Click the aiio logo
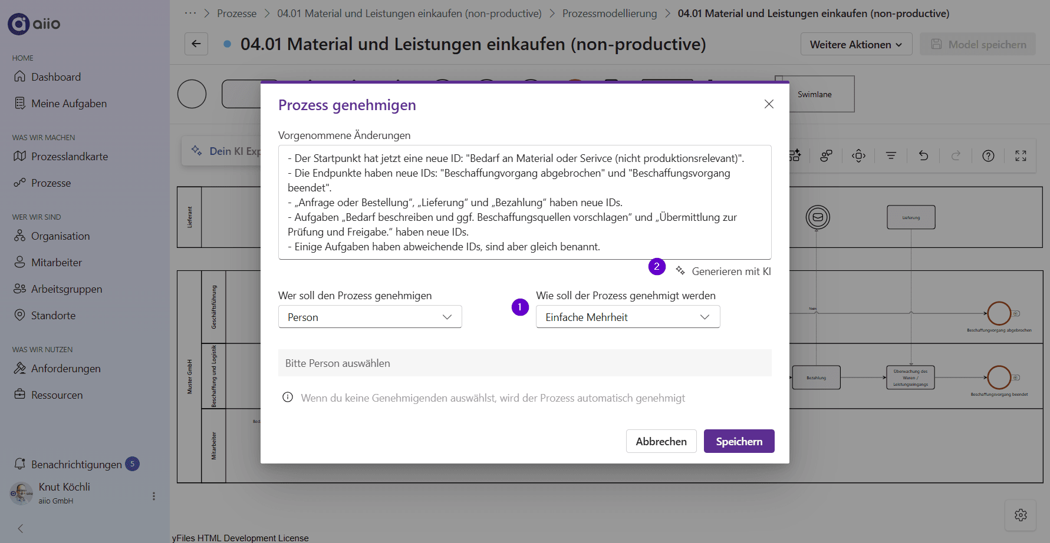This screenshot has height=543, width=1050. tap(34, 24)
